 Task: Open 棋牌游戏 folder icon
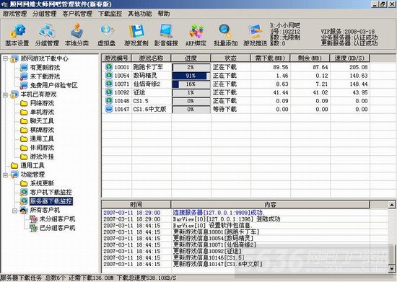point(24,130)
